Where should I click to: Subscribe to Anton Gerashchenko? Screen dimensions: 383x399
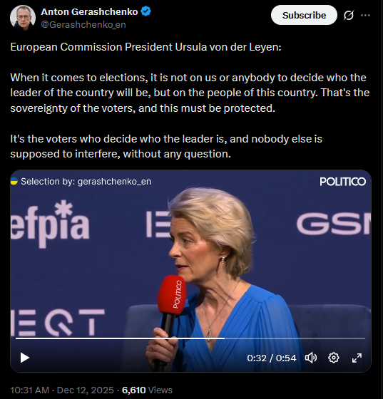(x=304, y=15)
